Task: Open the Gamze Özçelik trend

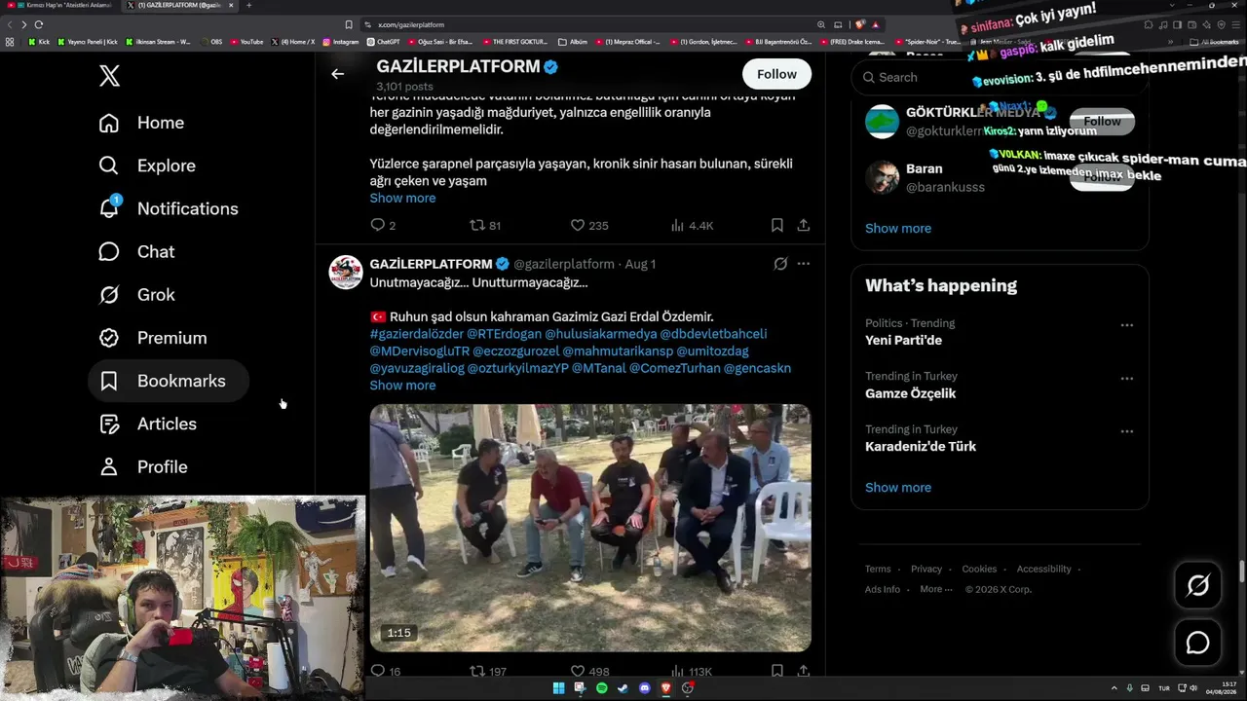Action: click(910, 393)
